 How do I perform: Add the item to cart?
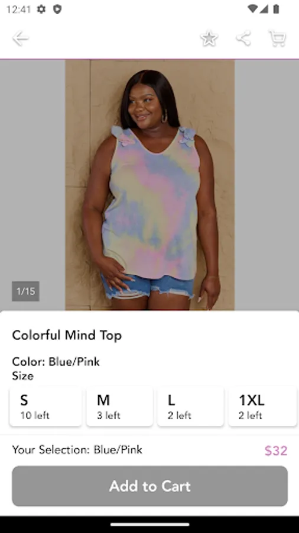pyautogui.click(x=150, y=486)
